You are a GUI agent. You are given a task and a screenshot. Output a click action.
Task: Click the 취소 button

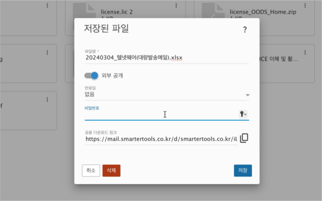[x=91, y=170]
